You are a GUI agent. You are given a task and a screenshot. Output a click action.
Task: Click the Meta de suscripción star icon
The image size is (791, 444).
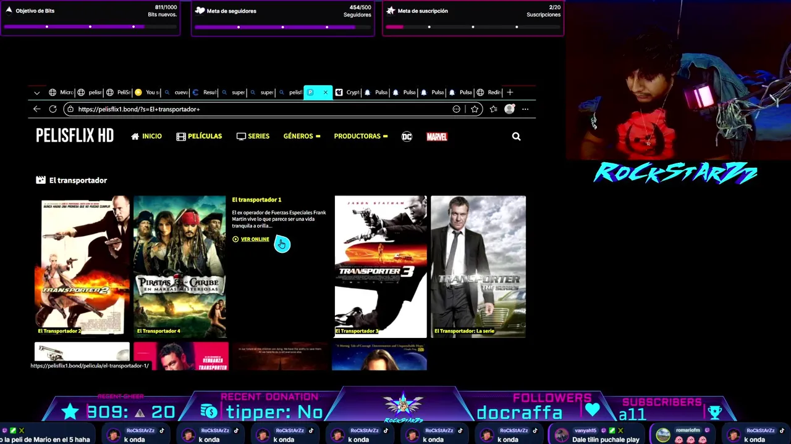pos(391,10)
